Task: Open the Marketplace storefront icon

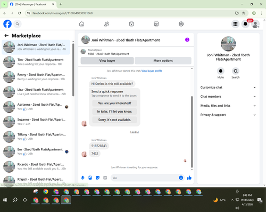Action: click(x=156, y=24)
